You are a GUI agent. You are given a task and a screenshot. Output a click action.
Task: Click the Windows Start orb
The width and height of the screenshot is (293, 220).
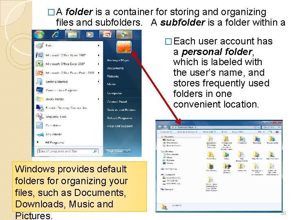coord(39,35)
